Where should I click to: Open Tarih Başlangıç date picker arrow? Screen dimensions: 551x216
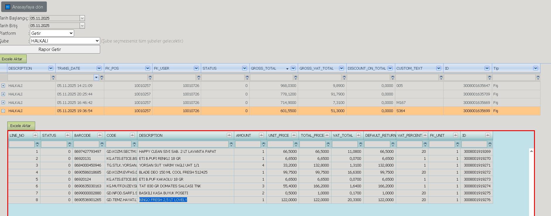[x=82, y=18]
